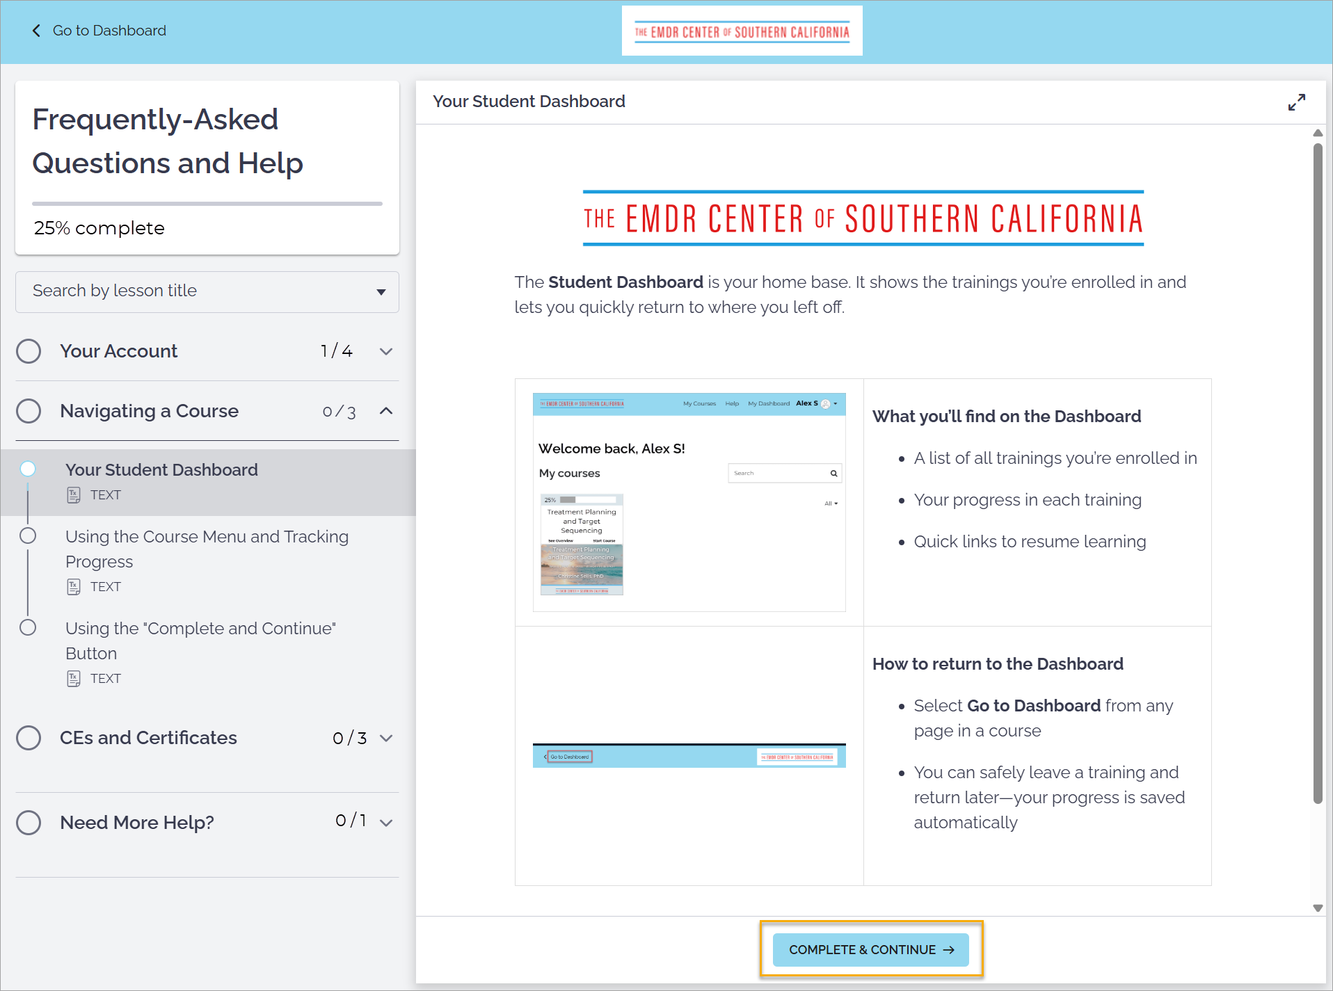Click the 0/3 count beside CEs and Certificates

350,738
